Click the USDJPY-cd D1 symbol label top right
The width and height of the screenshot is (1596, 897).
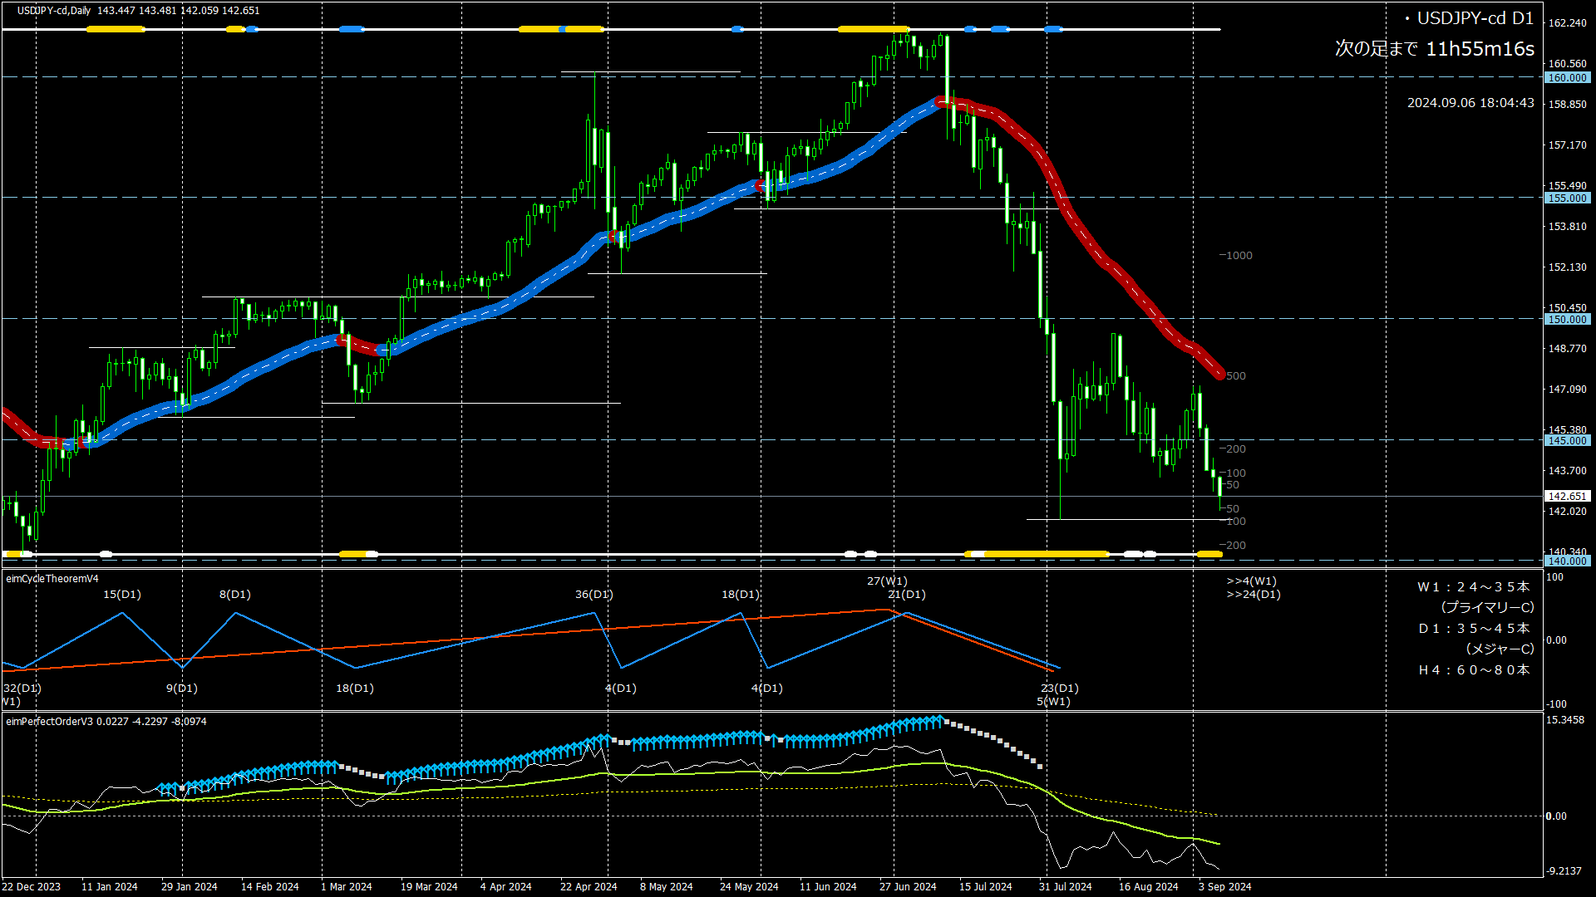(x=1474, y=18)
